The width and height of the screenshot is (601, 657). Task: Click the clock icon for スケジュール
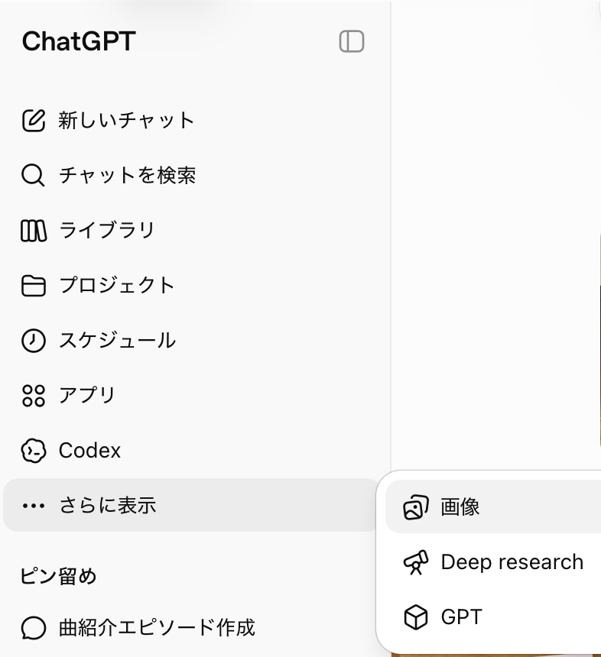tap(34, 341)
